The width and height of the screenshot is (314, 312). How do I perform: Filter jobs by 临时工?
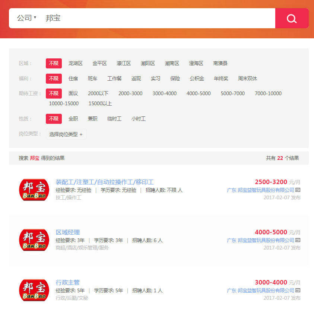114,119
